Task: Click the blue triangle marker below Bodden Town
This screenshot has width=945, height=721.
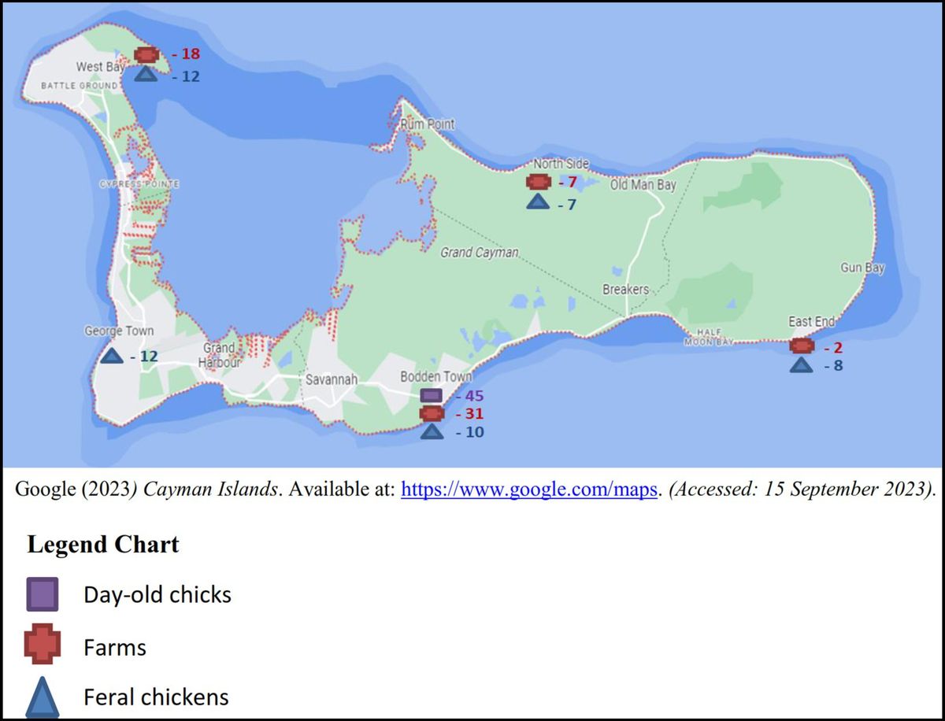Action: click(x=432, y=431)
